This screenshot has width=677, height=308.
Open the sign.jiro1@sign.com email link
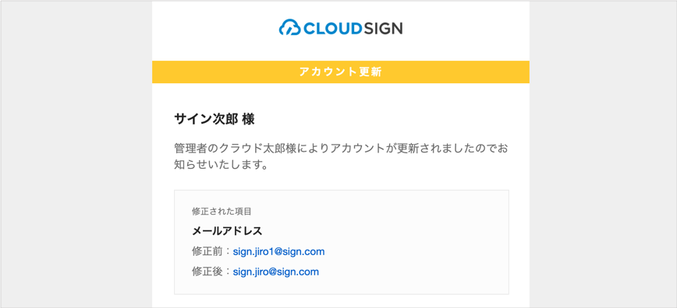click(278, 251)
